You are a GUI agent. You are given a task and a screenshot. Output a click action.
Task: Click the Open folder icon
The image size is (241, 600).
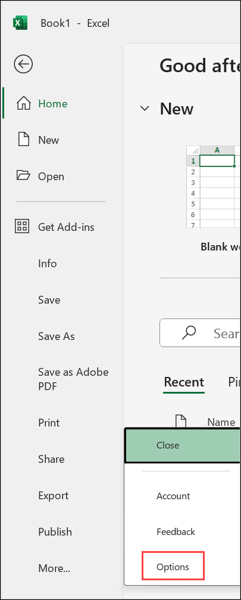point(23,175)
